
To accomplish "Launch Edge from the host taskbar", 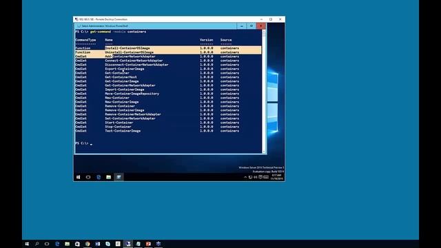I will (x=57, y=244).
